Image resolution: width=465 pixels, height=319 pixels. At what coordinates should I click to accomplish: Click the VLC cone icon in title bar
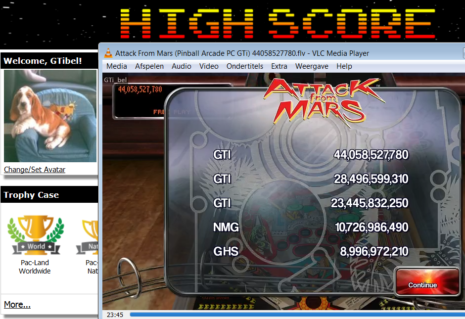tap(108, 53)
